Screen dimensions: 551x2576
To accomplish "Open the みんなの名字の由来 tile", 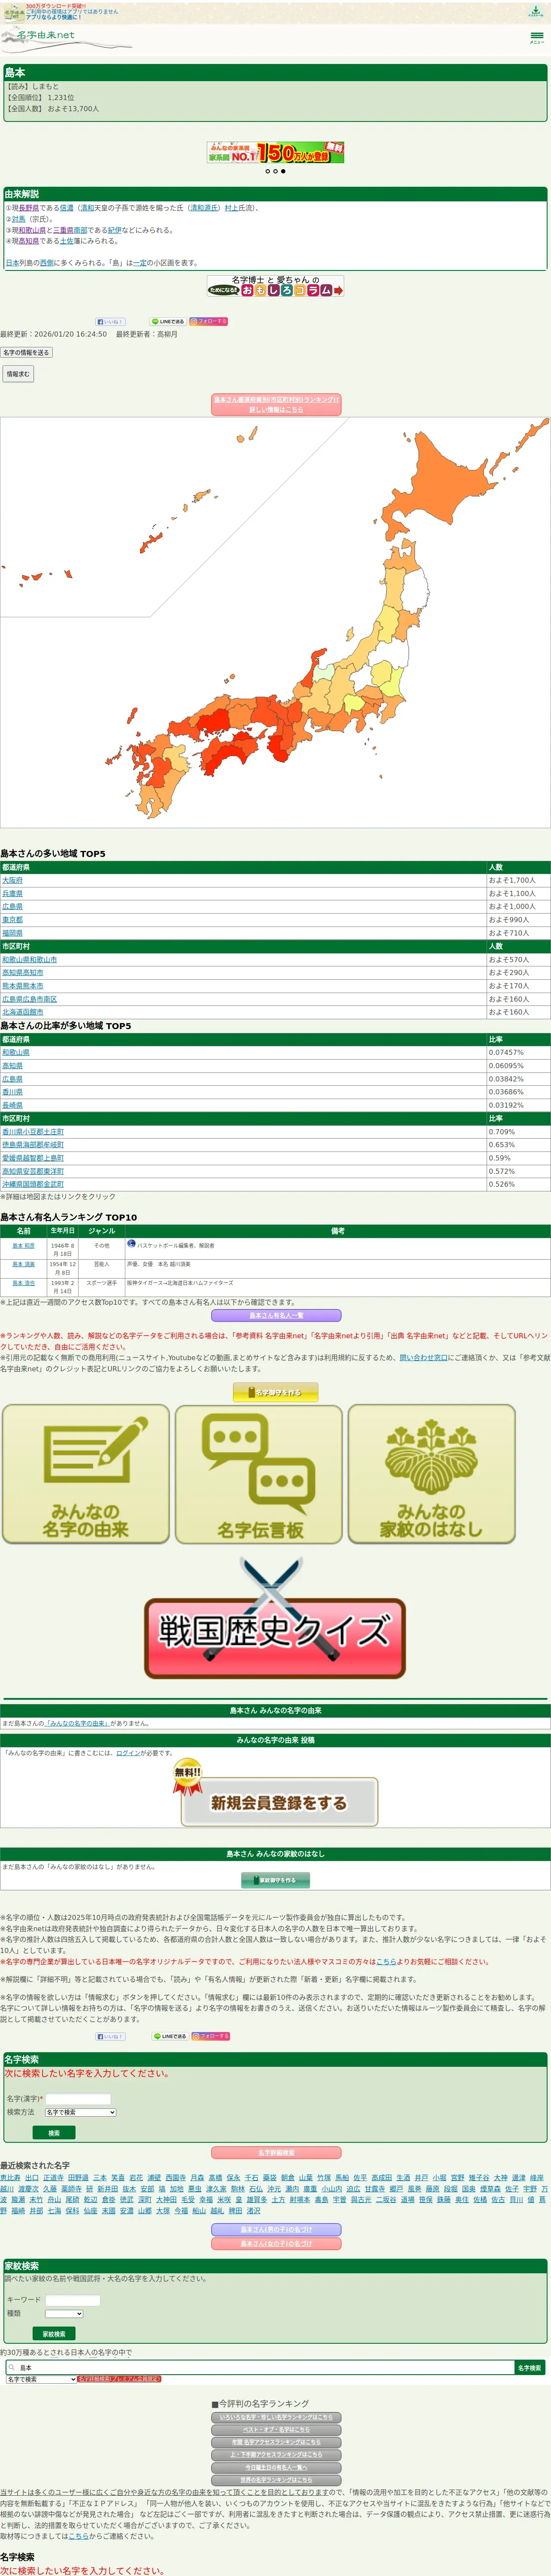I will click(85, 1474).
